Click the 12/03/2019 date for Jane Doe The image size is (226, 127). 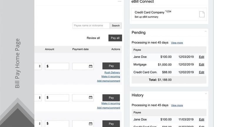[186, 57]
